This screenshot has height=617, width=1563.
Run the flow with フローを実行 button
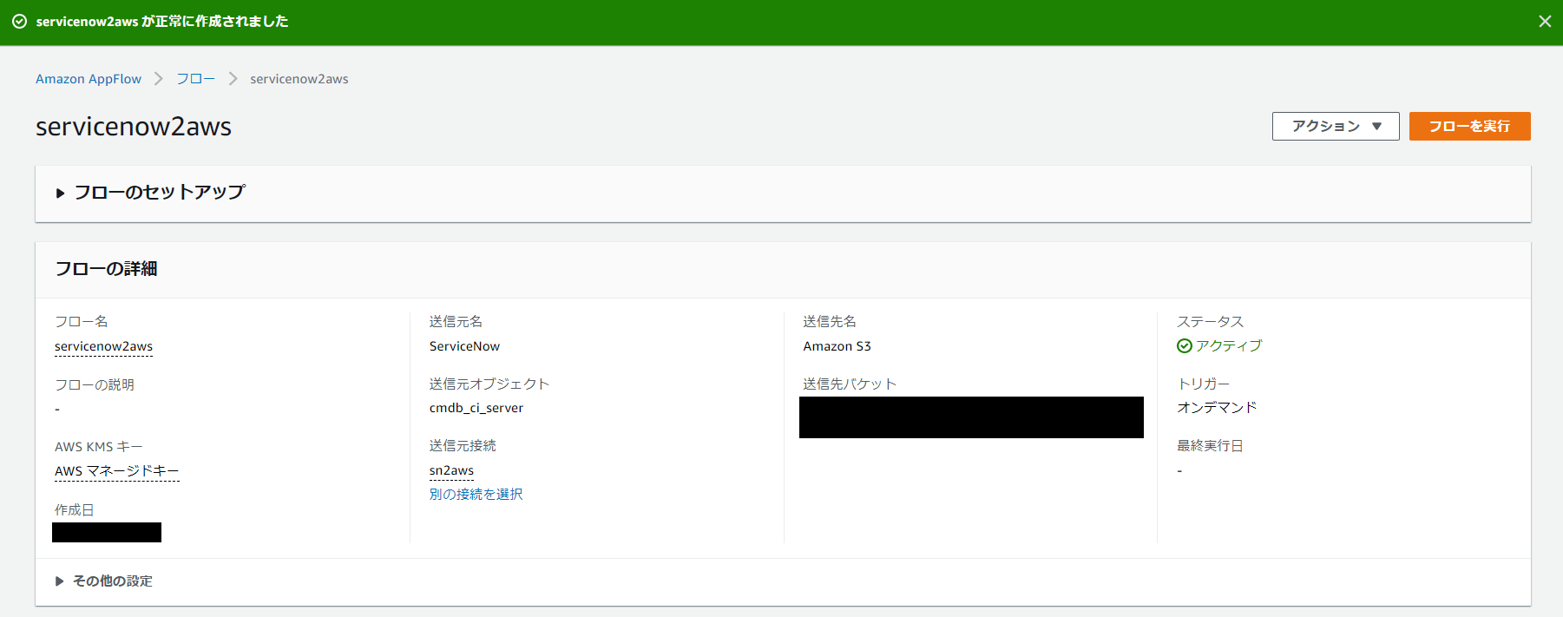click(1469, 126)
